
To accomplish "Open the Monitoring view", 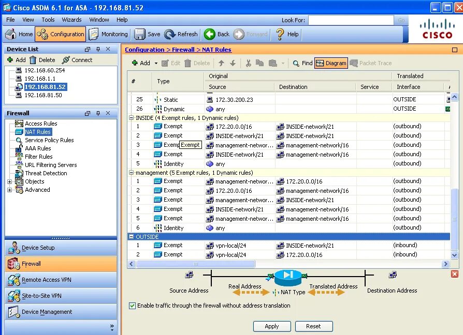I will point(108,34).
